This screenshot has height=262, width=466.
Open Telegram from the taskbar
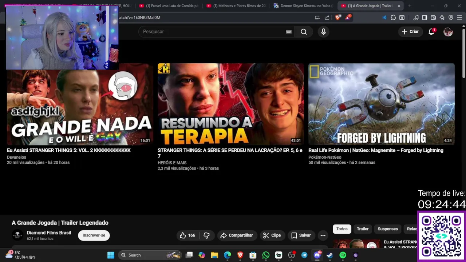tap(304, 255)
